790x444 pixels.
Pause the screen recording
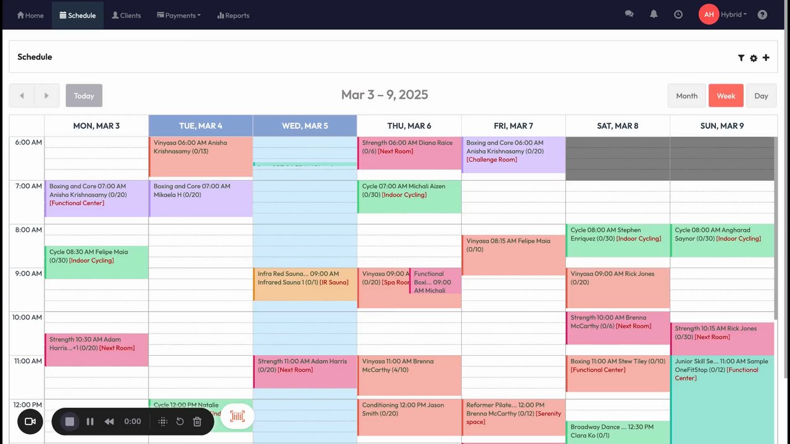(90, 422)
